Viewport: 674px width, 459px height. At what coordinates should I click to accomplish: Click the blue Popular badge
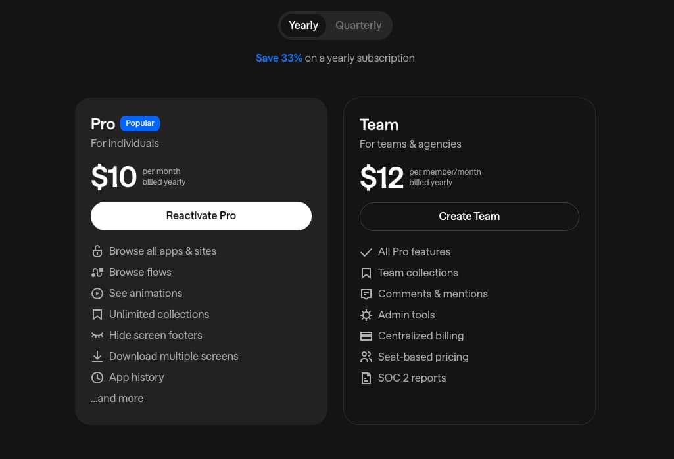pos(140,123)
